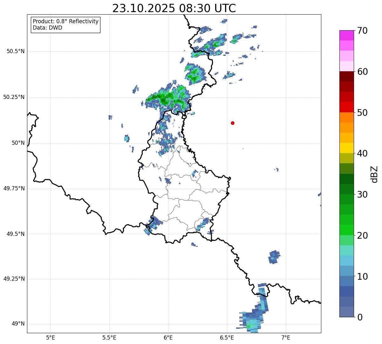The height and width of the screenshot is (344, 382).
Task: Click the 6°E longitude label
Action: pyautogui.click(x=168, y=337)
